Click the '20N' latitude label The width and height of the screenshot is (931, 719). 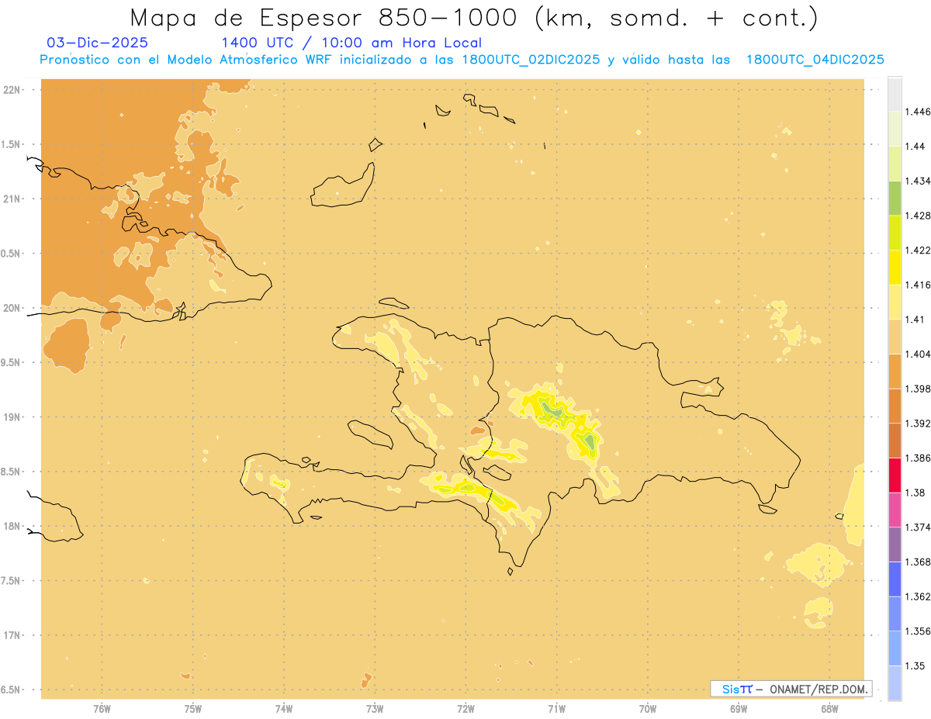point(13,308)
